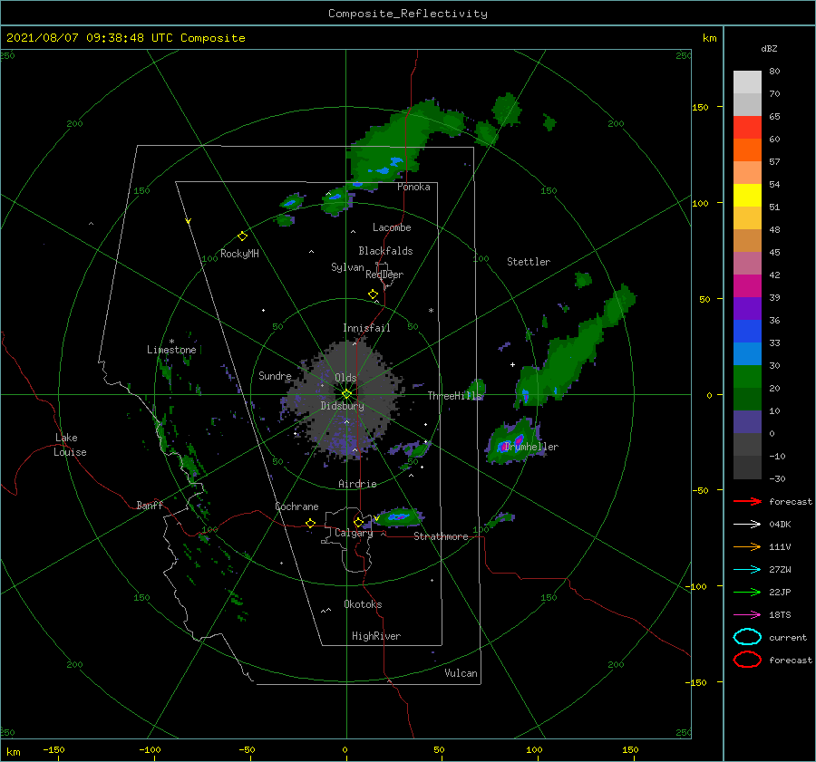Click the white 04DK arrow icon
Screen dimensions: 816x762
click(747, 525)
